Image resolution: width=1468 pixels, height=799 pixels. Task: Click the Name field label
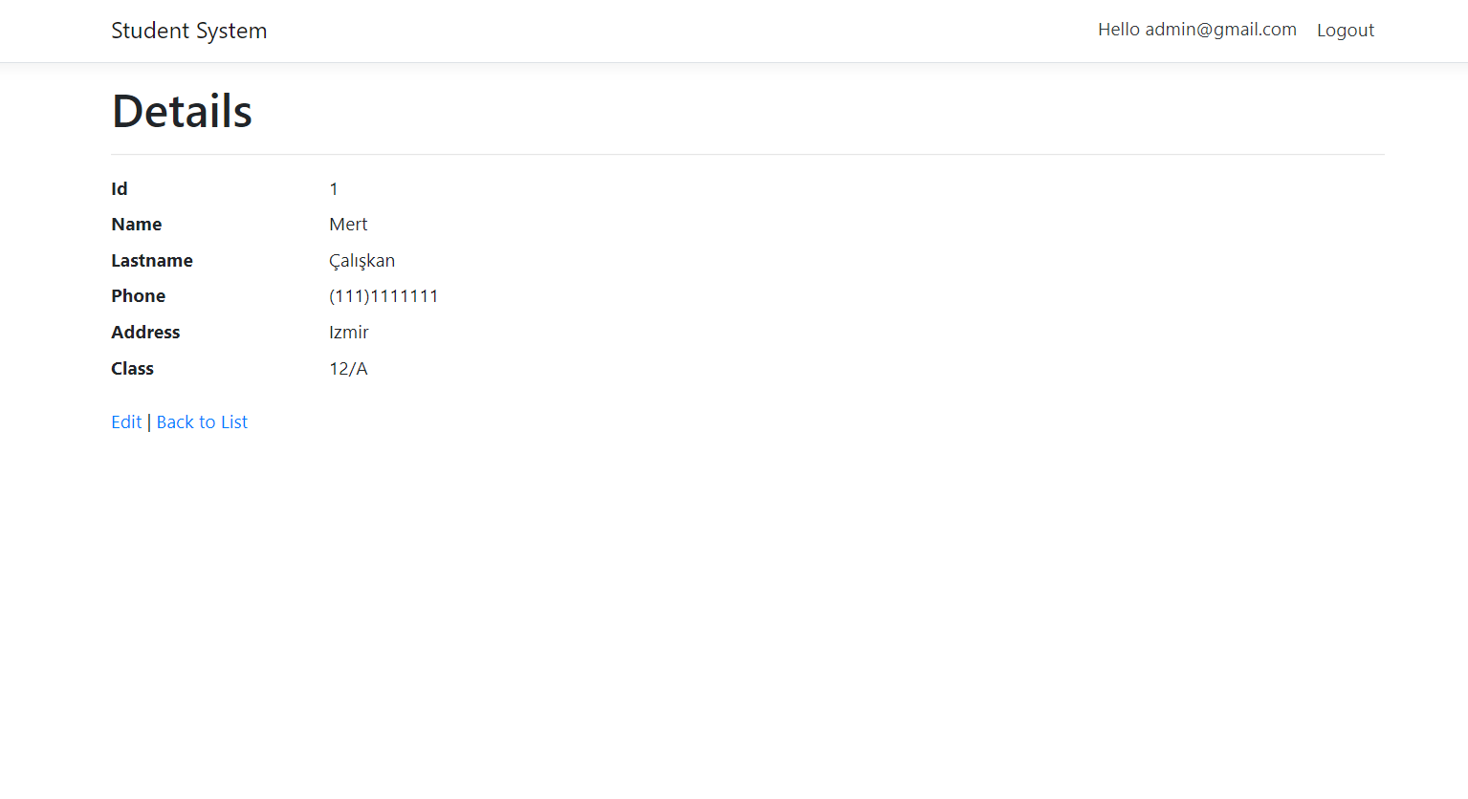point(137,224)
